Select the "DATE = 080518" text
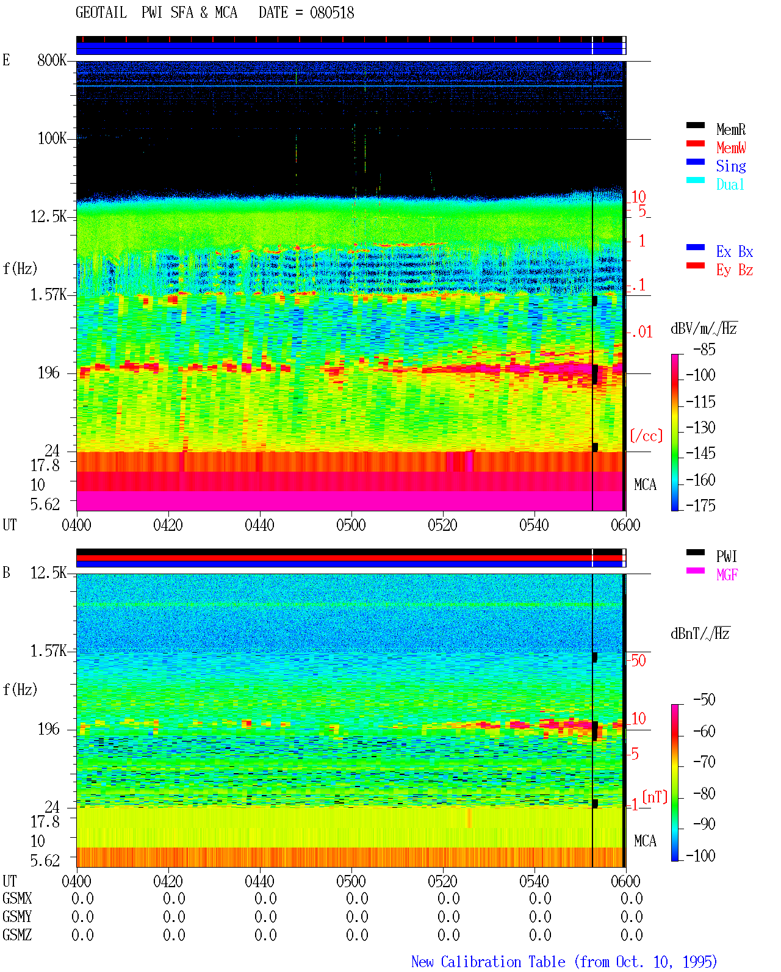The width and height of the screenshot is (781, 972). click(306, 13)
